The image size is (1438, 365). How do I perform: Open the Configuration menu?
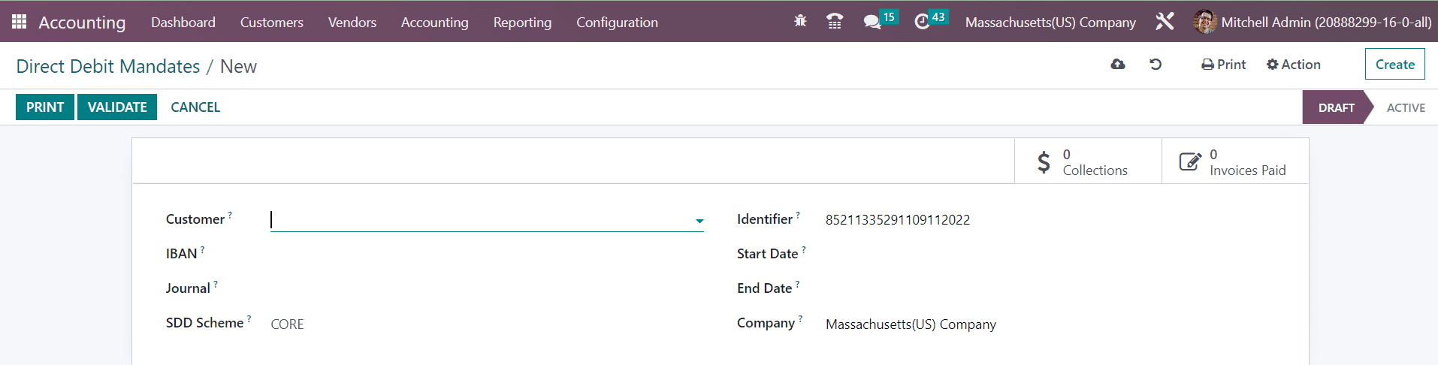[x=617, y=23]
